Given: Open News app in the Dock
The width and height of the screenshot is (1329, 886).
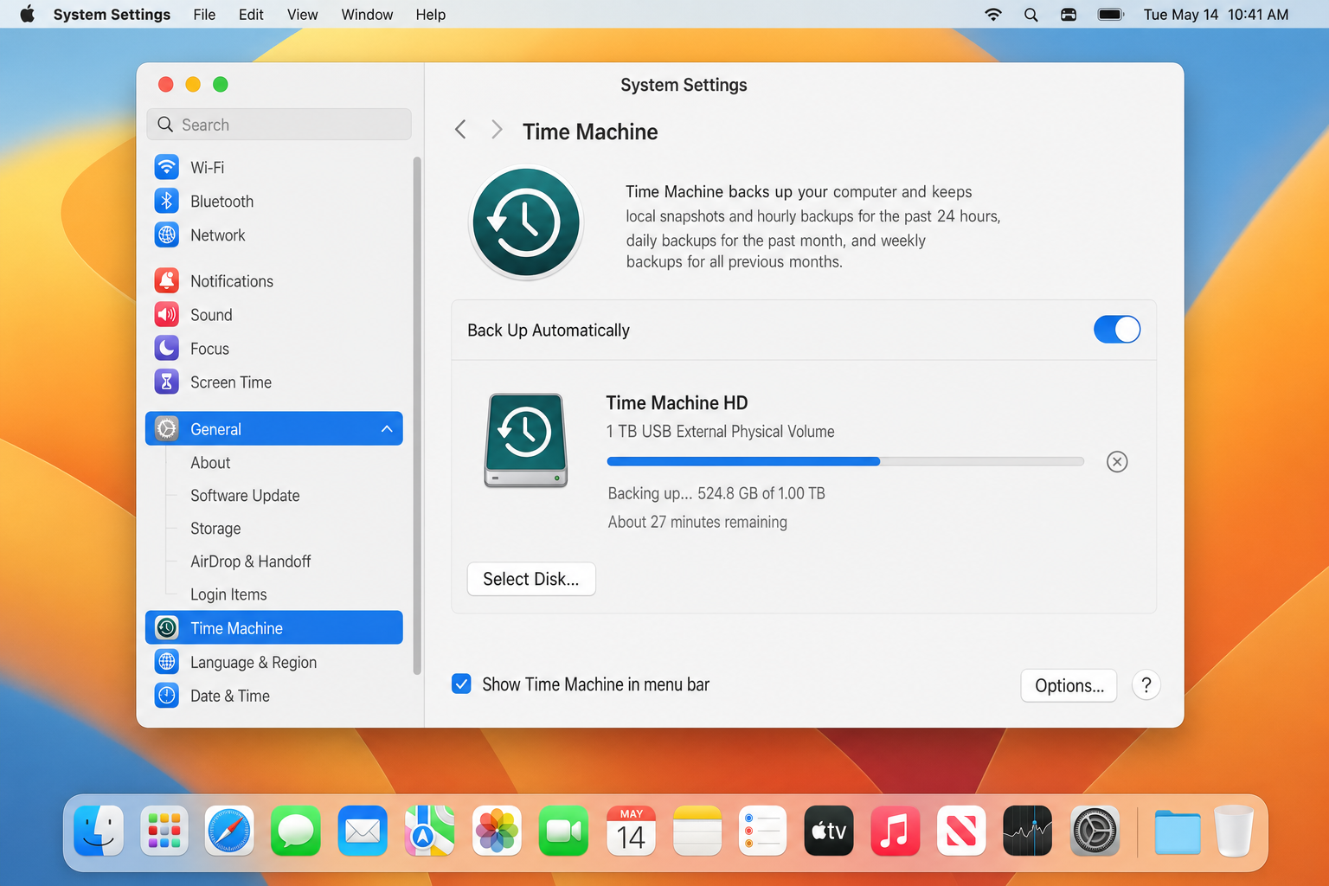Looking at the screenshot, I should pyautogui.click(x=961, y=831).
